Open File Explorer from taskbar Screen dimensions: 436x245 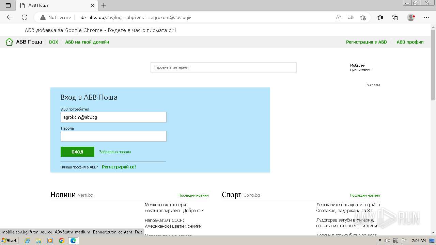pyautogui.click(x=38, y=241)
